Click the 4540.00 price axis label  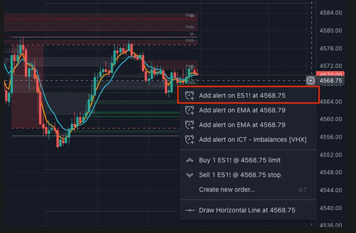[331, 208]
